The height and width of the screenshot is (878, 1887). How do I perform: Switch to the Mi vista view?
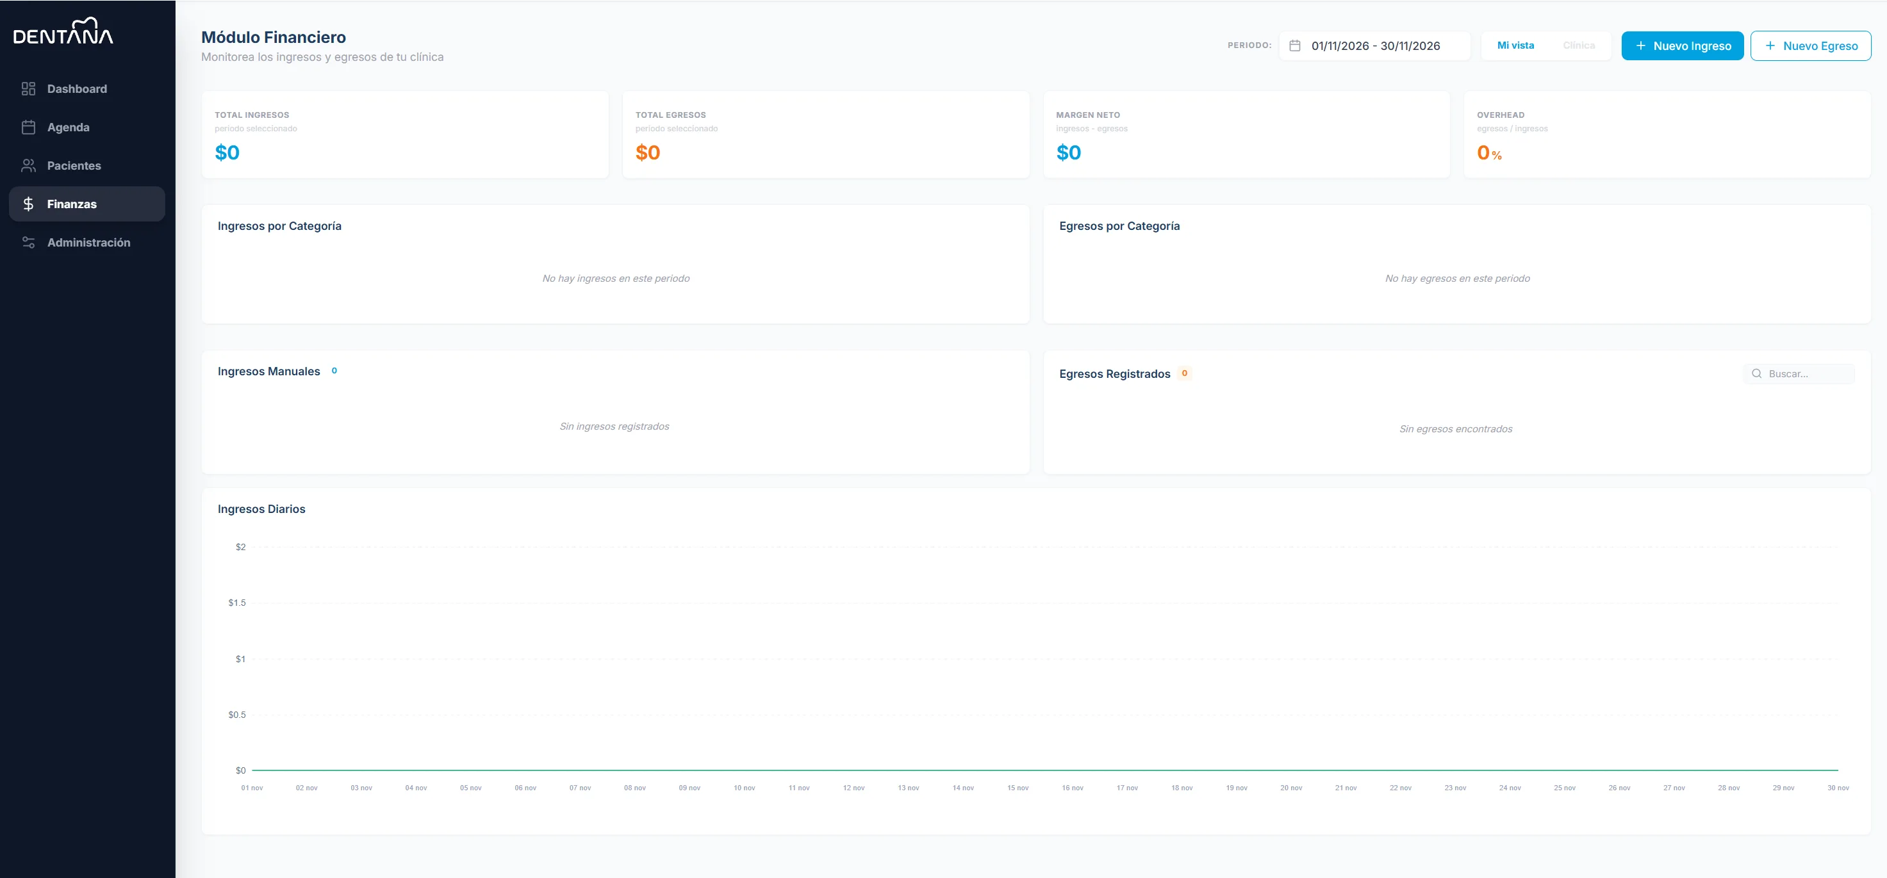point(1515,45)
